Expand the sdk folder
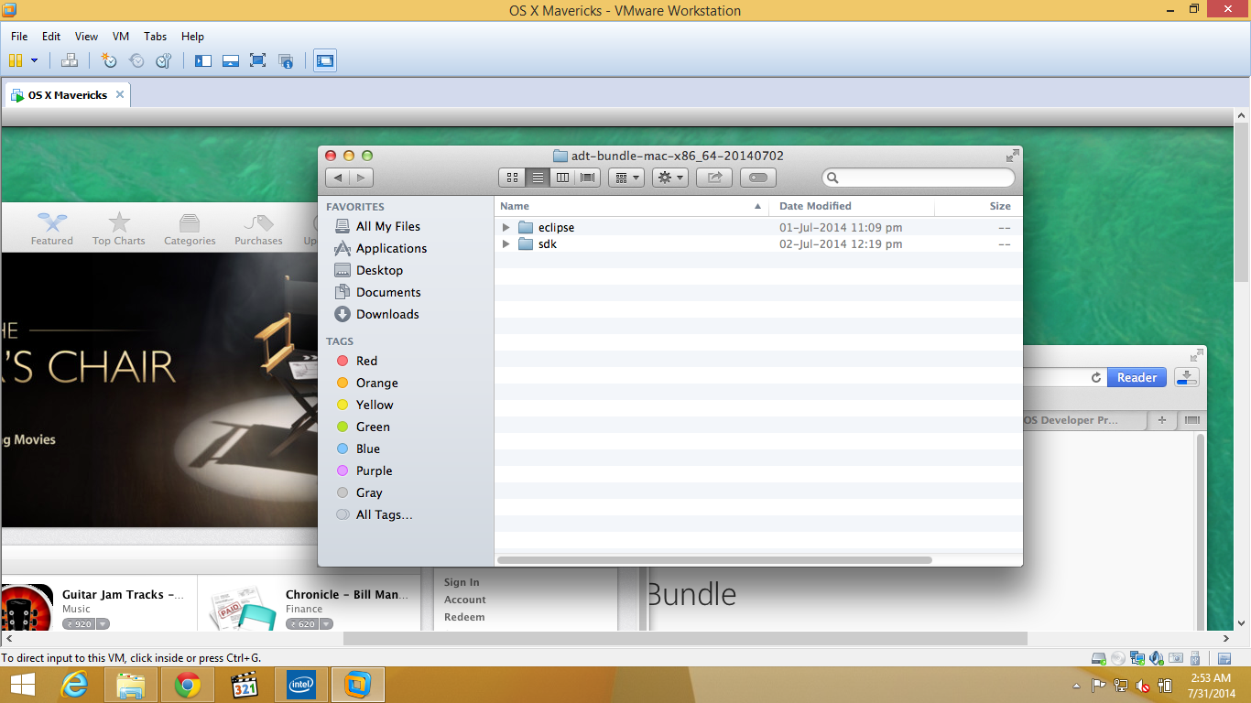Viewport: 1251px width, 703px height. (x=506, y=244)
